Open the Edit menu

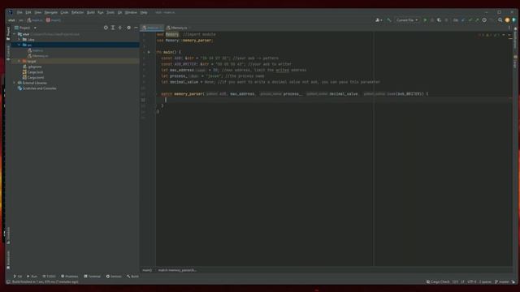(28, 12)
